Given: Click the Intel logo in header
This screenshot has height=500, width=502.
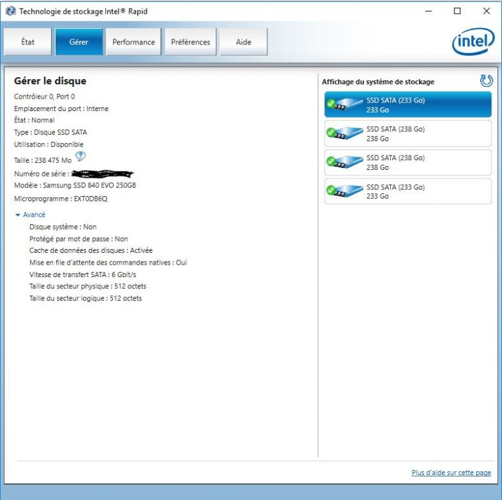Looking at the screenshot, I should [x=473, y=42].
